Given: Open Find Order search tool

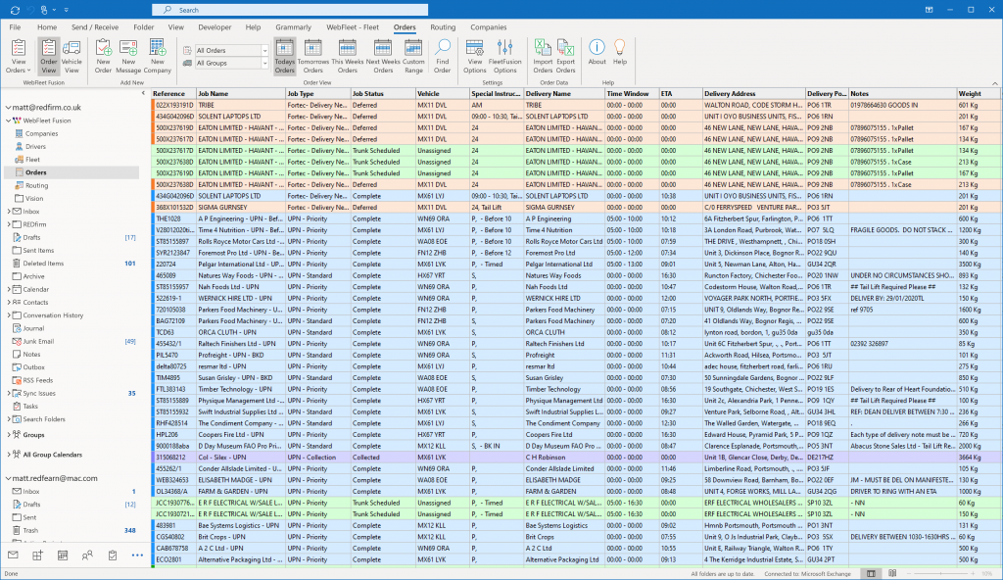Looking at the screenshot, I should click(443, 56).
